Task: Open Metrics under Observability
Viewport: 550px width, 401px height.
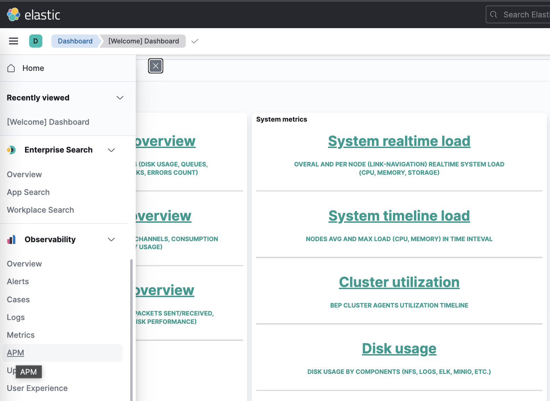Action: click(x=21, y=335)
